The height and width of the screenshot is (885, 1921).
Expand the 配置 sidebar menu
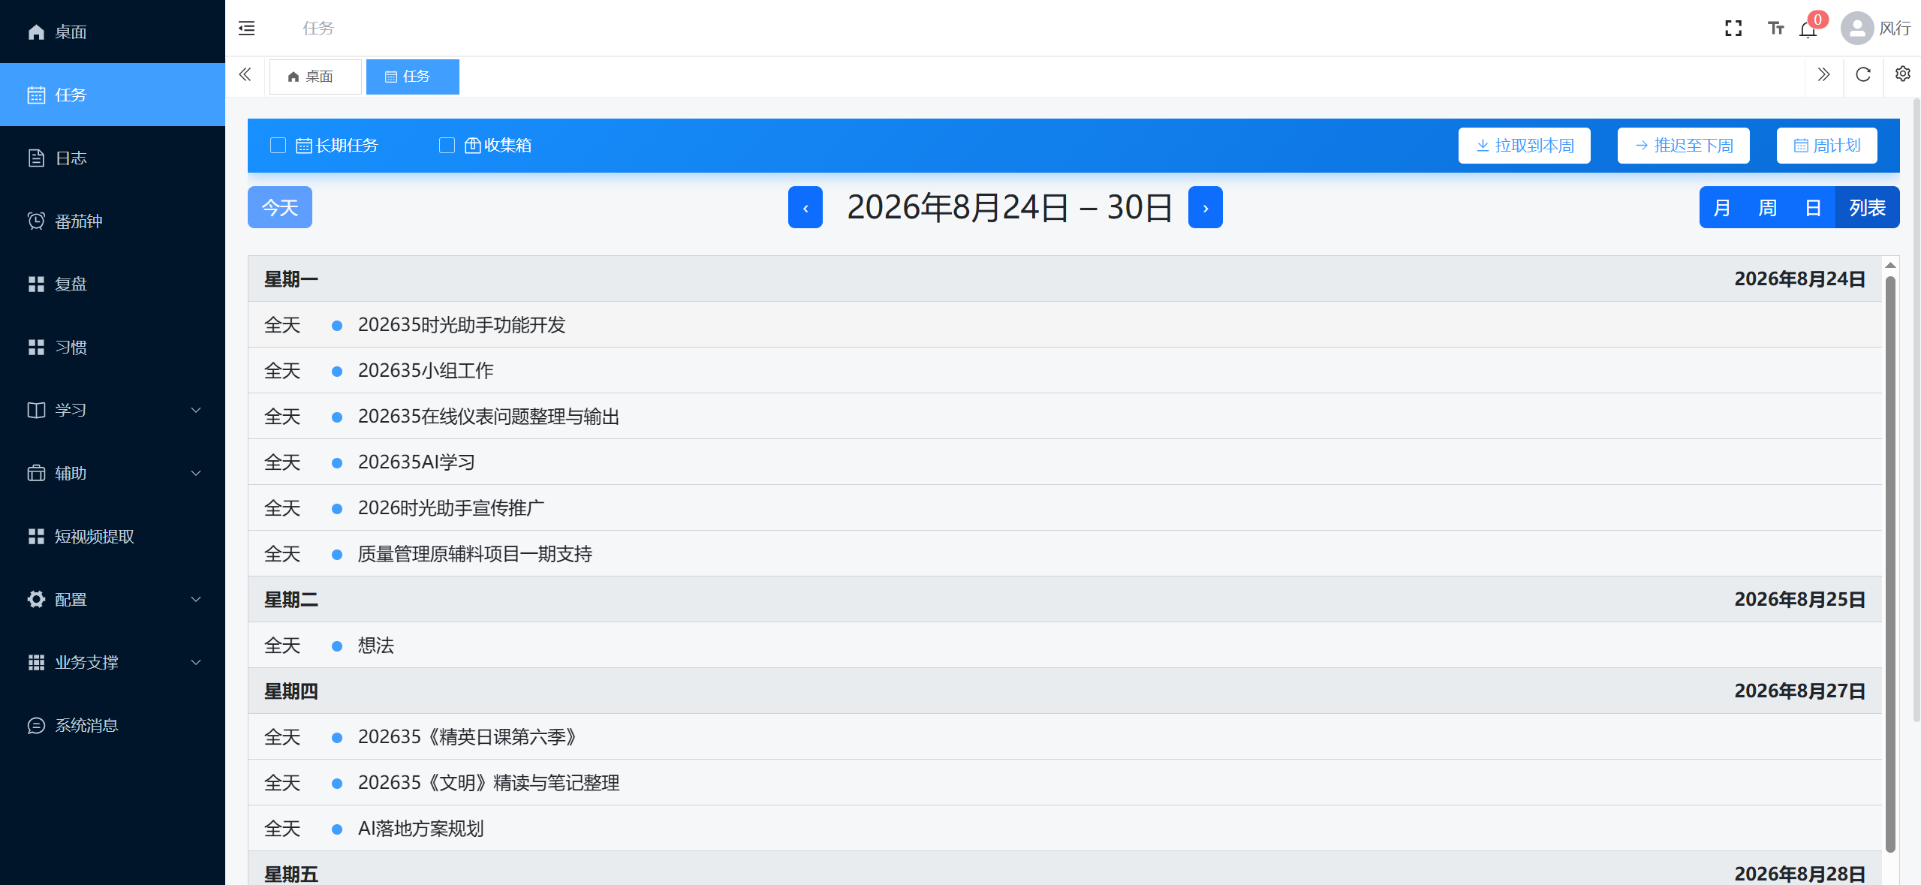(x=113, y=599)
